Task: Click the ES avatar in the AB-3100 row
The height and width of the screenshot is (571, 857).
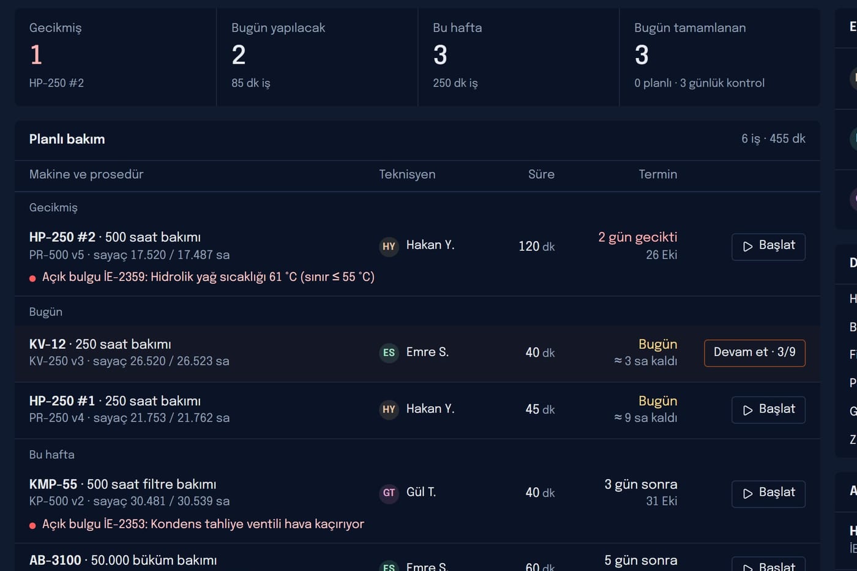Action: click(x=389, y=566)
